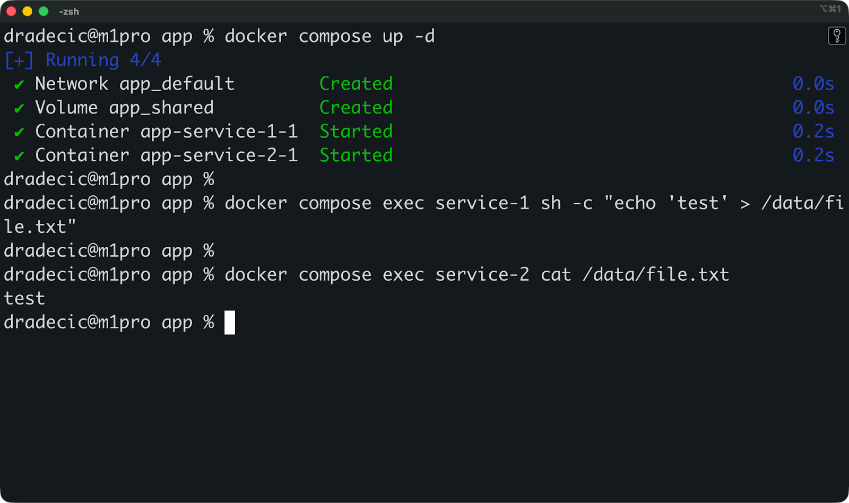Click the Started status for app-service-2-1
The height and width of the screenshot is (503, 849).
pyautogui.click(x=356, y=155)
